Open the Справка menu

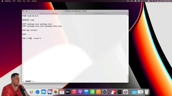coord(34,1)
